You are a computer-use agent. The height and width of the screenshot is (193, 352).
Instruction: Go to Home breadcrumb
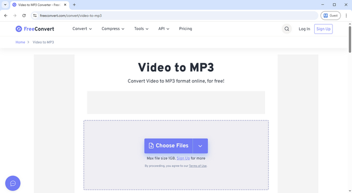20,42
